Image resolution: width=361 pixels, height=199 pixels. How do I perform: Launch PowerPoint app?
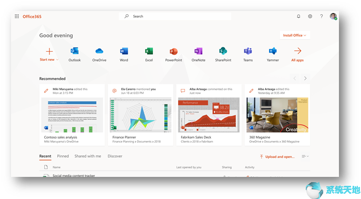173,51
